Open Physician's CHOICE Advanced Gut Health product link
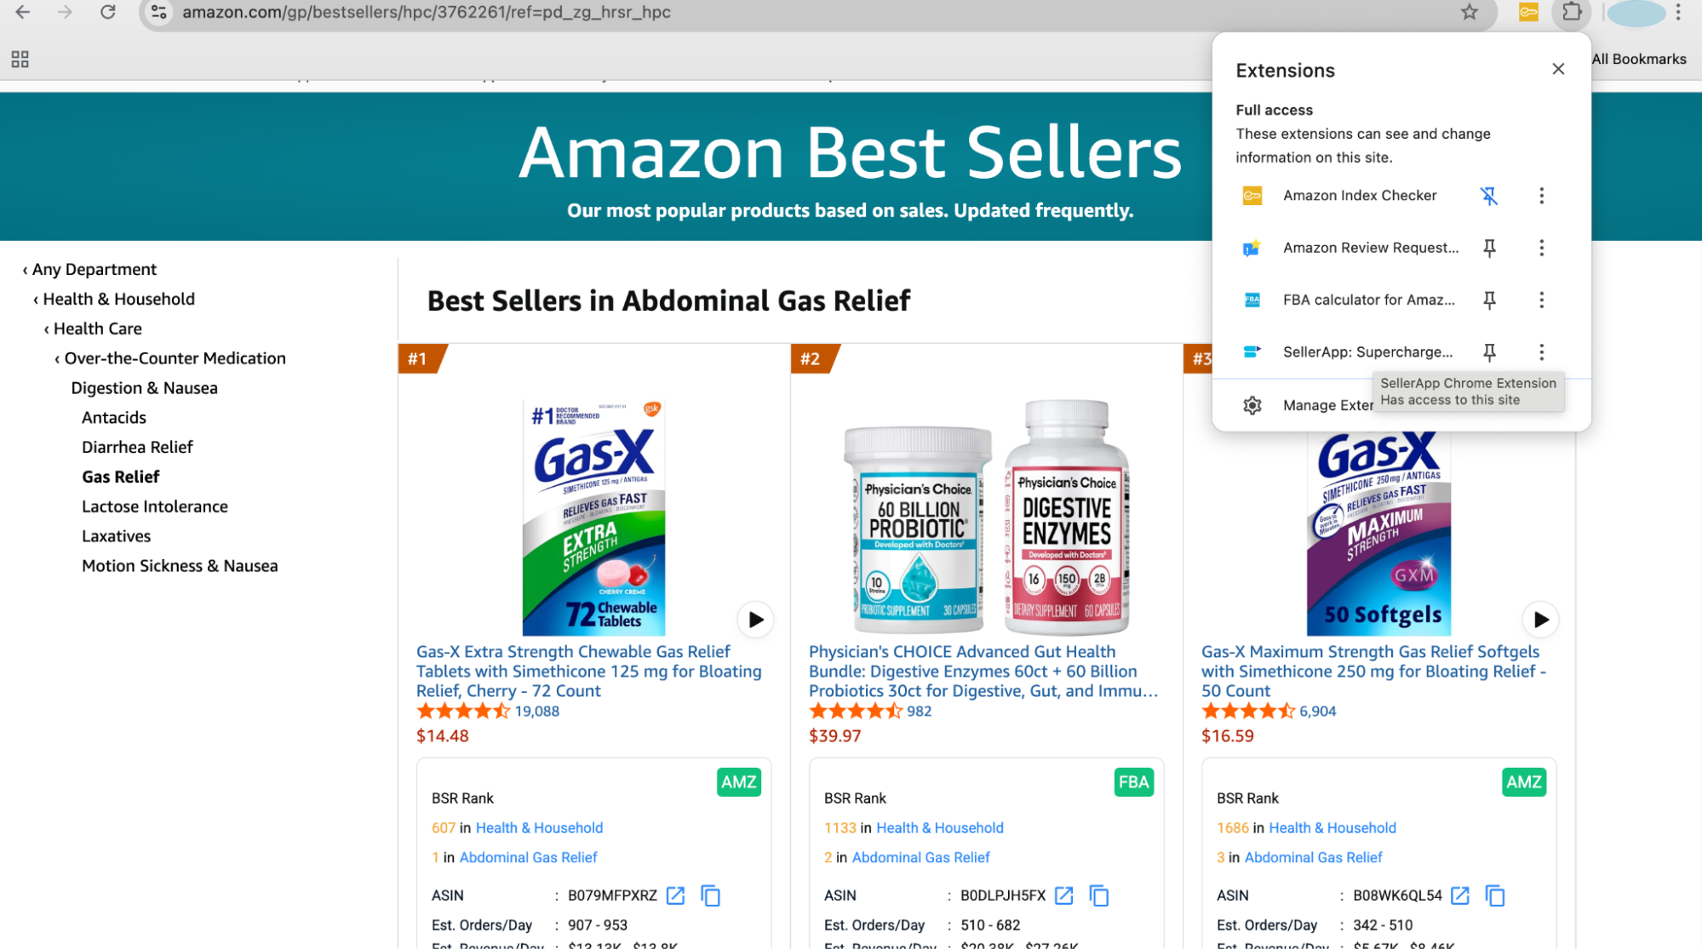1702x949 pixels. pos(983,672)
